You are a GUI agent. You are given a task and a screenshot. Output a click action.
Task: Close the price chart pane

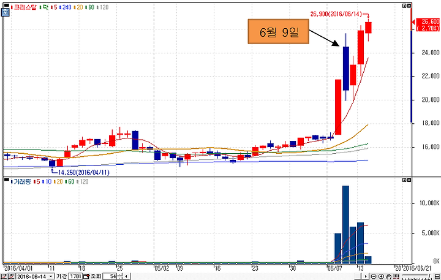click(x=409, y=6)
